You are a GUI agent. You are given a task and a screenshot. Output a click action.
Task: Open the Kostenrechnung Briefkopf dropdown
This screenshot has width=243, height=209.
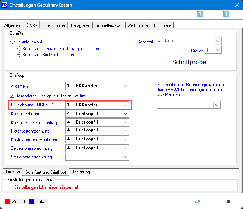[125, 113]
